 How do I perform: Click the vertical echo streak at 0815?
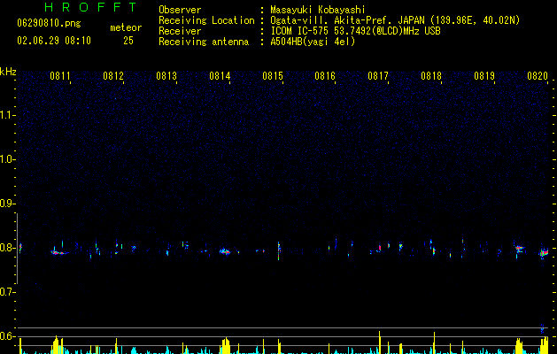(x=279, y=250)
